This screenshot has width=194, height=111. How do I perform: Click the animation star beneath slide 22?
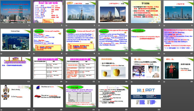click(99, 110)
